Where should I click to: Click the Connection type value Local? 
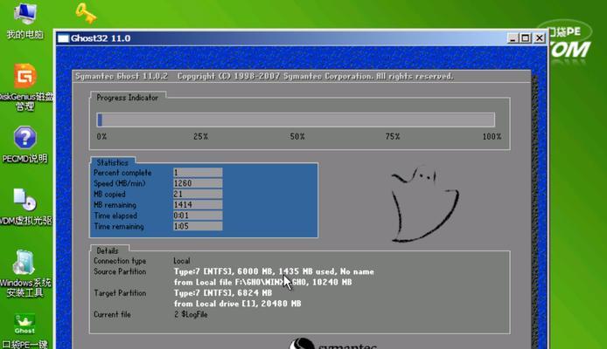tap(182, 261)
